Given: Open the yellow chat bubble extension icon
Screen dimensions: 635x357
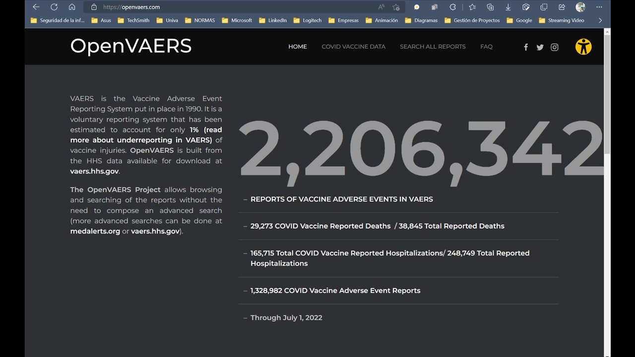Looking at the screenshot, I should [417, 7].
